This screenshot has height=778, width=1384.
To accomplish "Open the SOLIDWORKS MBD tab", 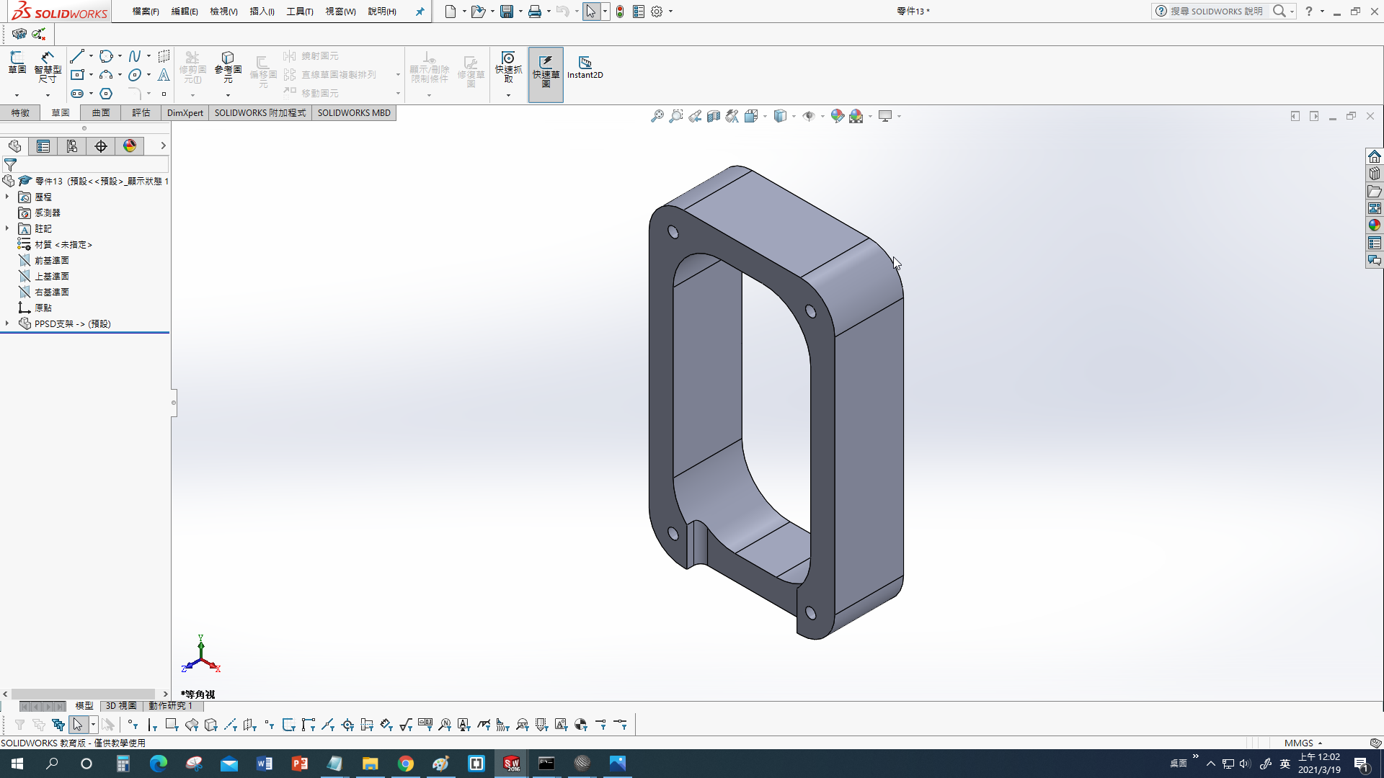I will (x=354, y=113).
